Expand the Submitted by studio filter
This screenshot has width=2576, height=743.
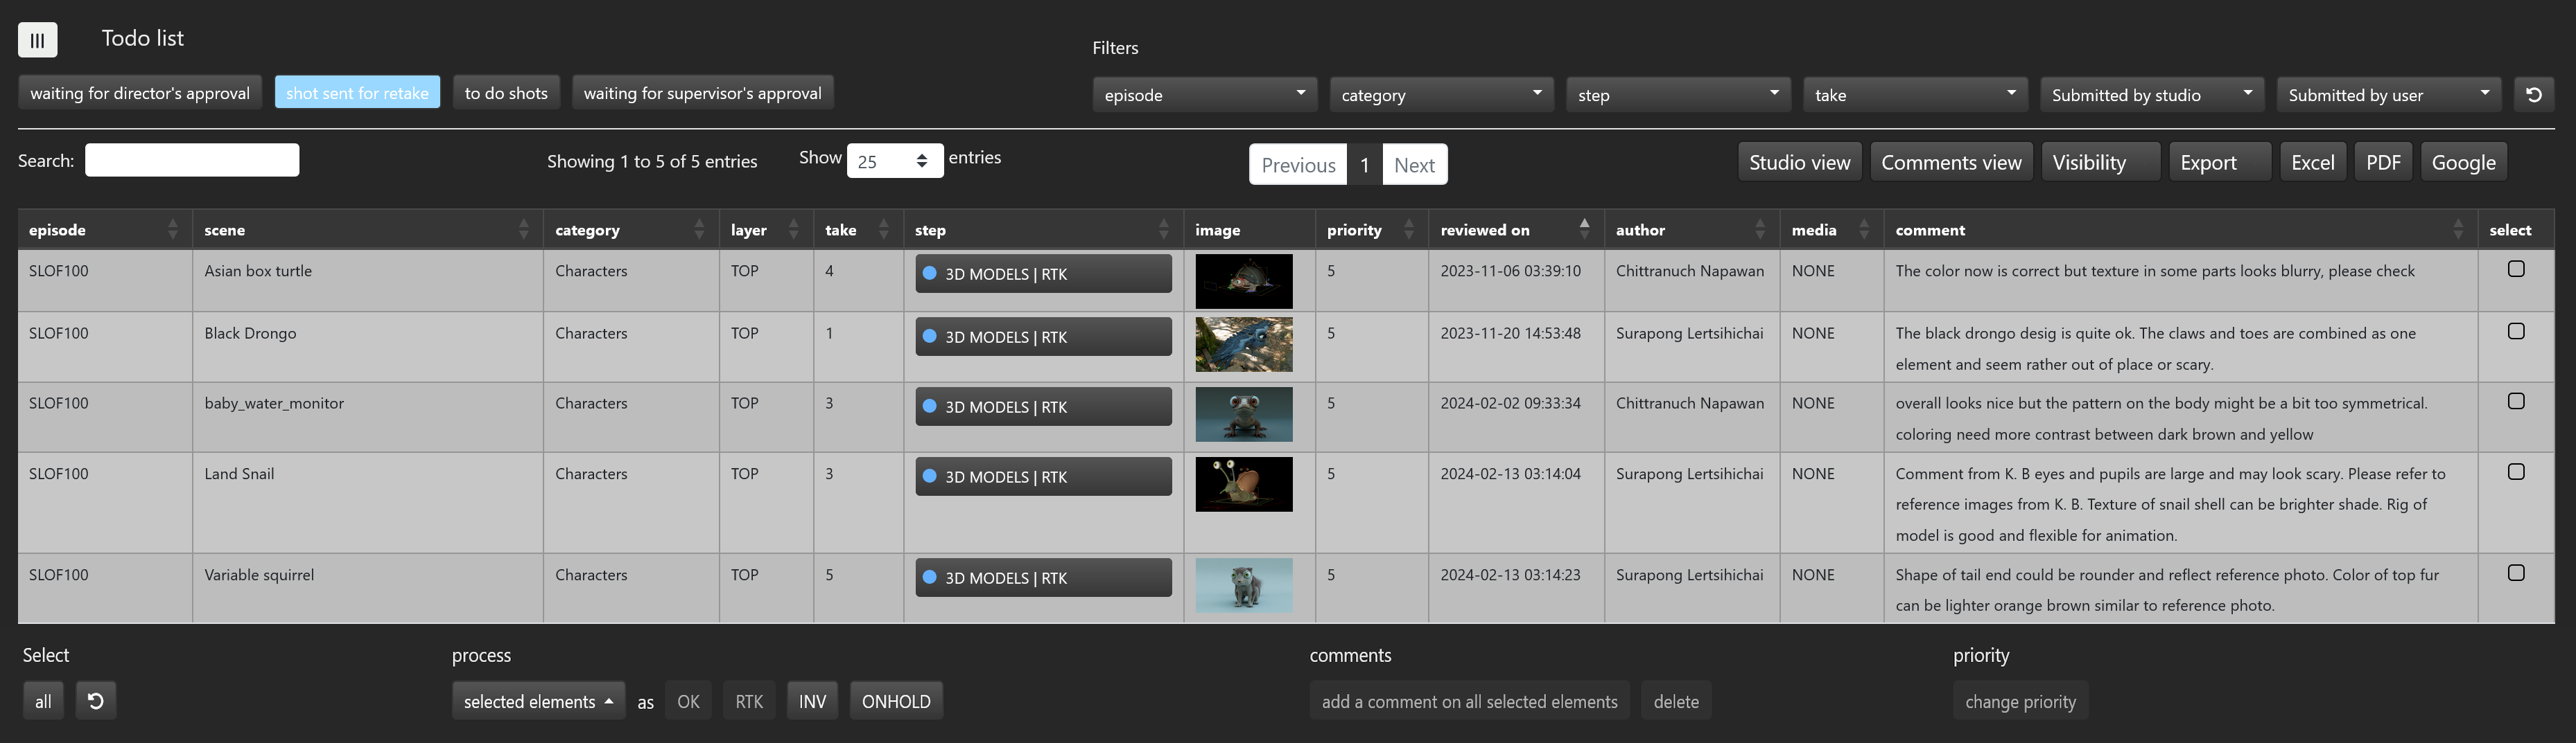(x=2151, y=95)
